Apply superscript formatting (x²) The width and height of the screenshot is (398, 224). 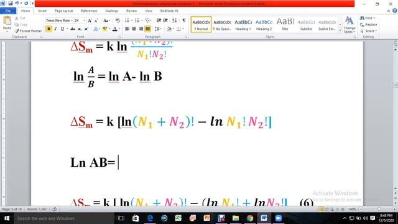(86, 29)
